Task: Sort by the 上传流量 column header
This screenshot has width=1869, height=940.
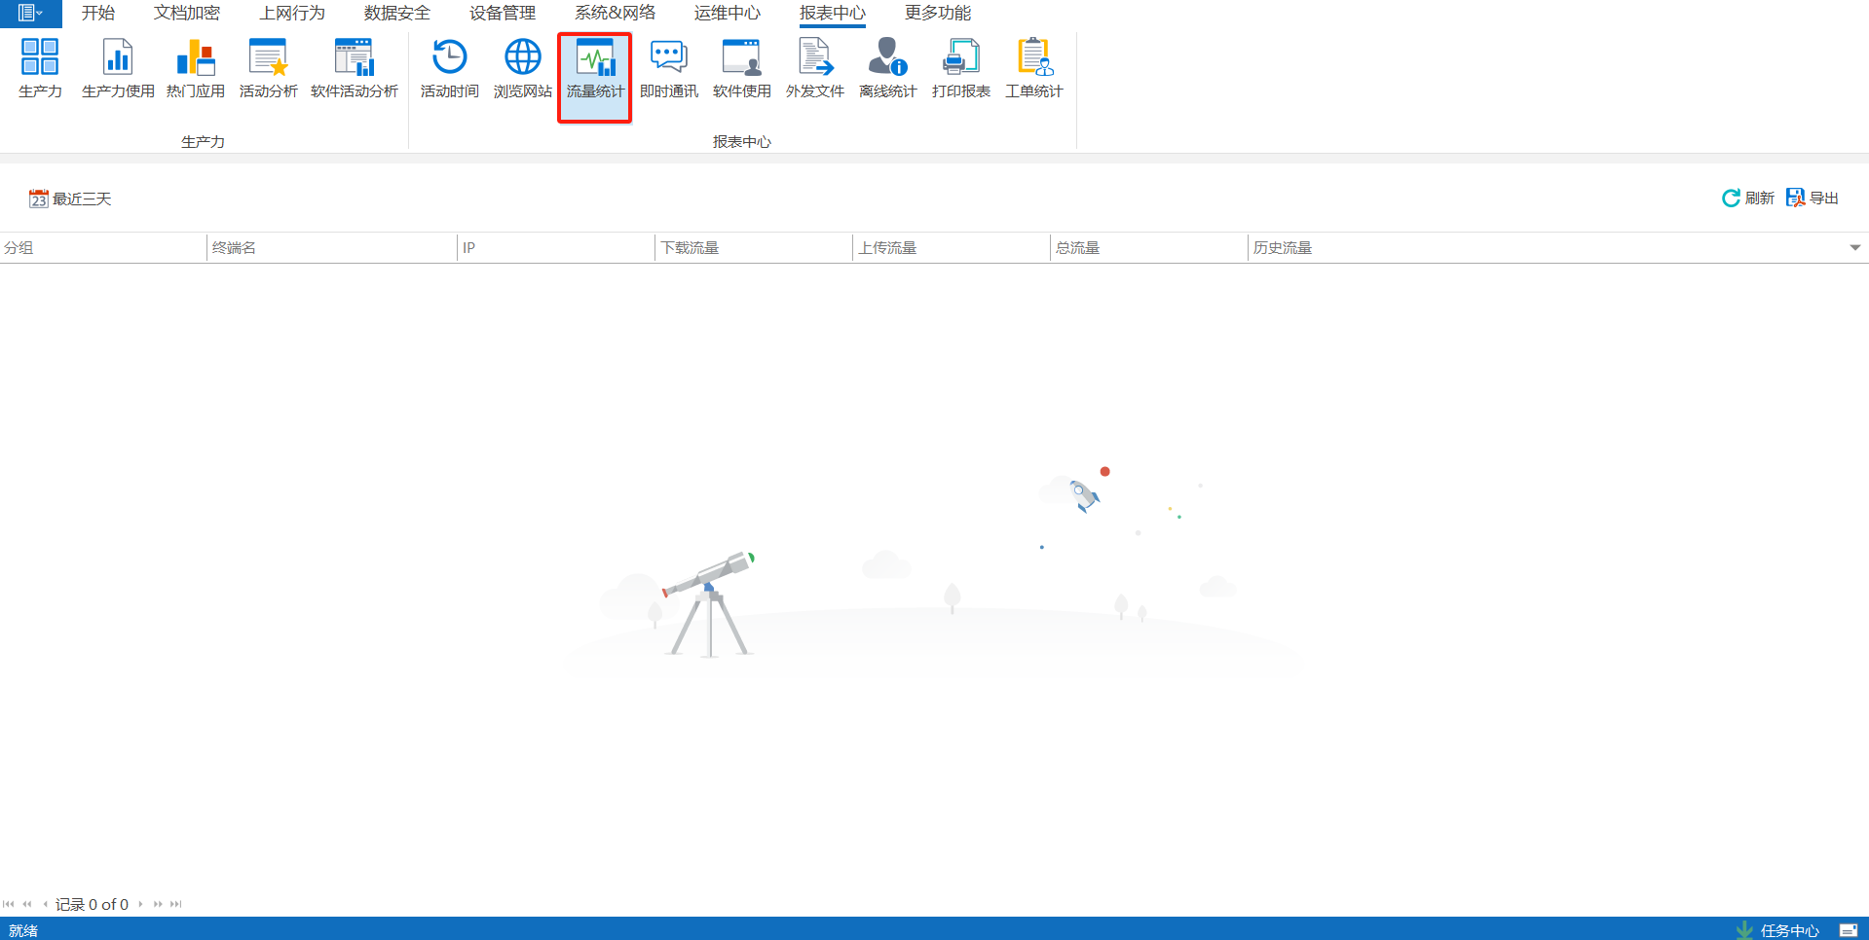Action: [x=952, y=248]
